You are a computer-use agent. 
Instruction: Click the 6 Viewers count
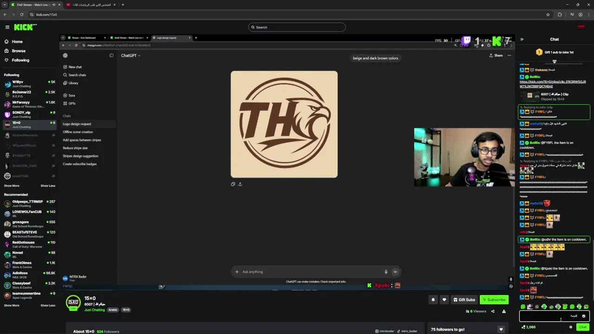[477, 311]
